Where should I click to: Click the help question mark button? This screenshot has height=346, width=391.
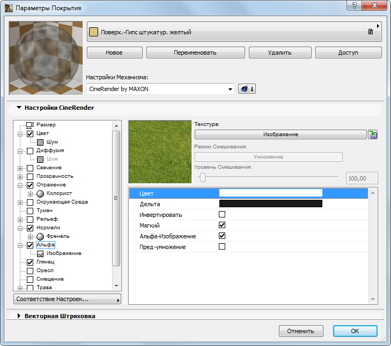(x=355, y=5)
